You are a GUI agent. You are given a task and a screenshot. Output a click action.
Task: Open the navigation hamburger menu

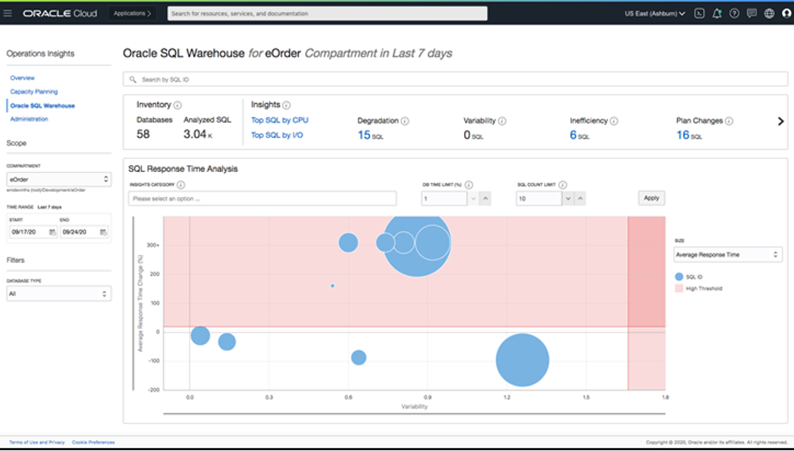(x=9, y=12)
